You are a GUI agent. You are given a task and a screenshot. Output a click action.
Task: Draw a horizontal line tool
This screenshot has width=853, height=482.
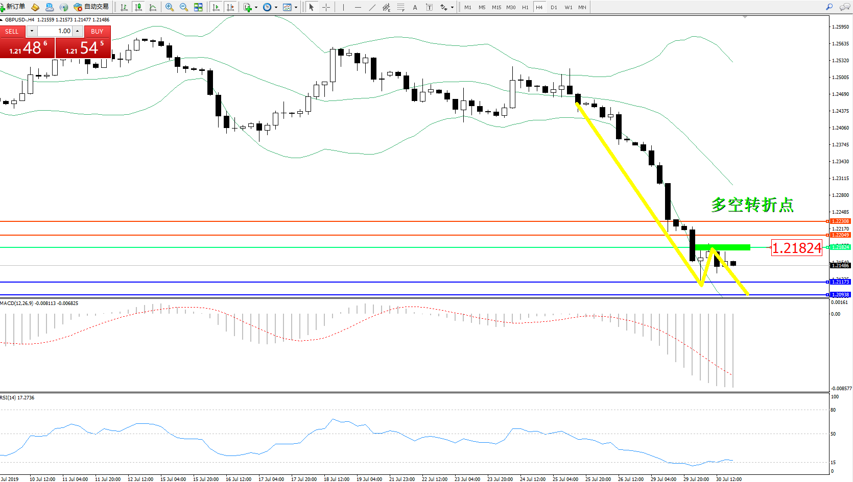[x=358, y=7]
